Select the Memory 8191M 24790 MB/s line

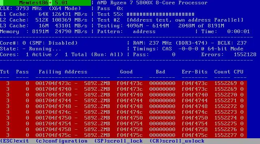tap(44, 32)
